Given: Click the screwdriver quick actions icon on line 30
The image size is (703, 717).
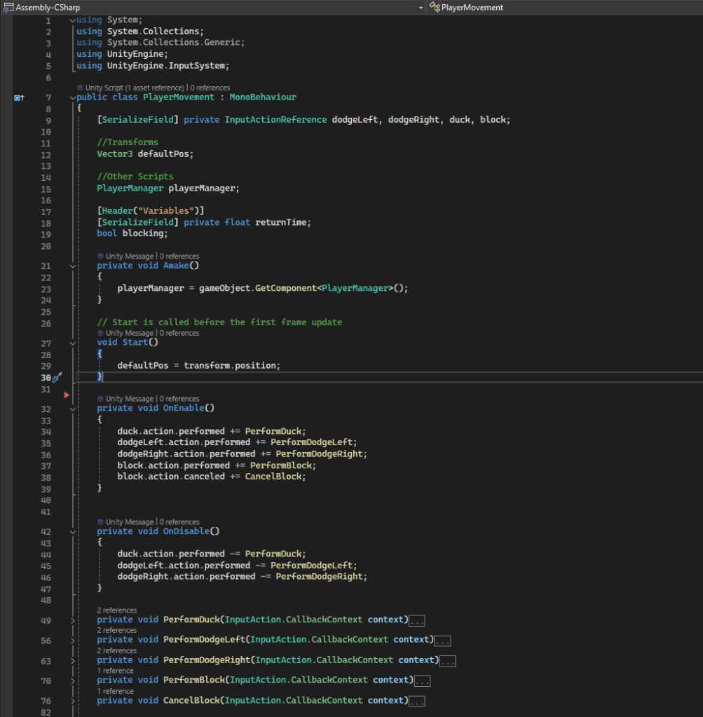Looking at the screenshot, I should (57, 377).
